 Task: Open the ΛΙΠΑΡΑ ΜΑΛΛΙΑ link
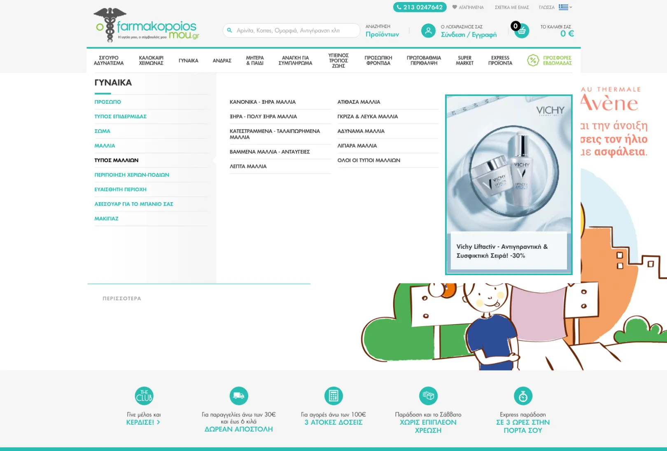point(357,146)
